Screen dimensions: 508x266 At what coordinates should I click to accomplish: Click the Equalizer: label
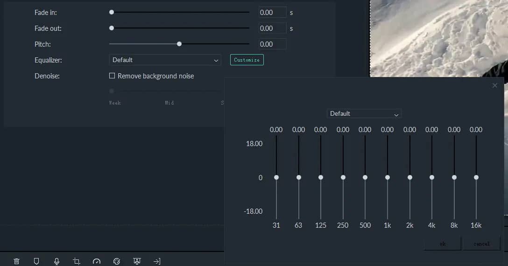(48, 60)
